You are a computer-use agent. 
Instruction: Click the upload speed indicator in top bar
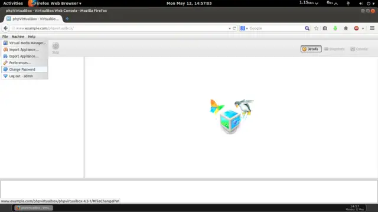pos(332,3)
